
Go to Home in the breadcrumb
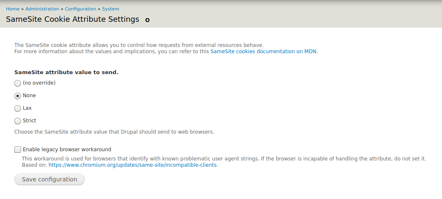13,9
